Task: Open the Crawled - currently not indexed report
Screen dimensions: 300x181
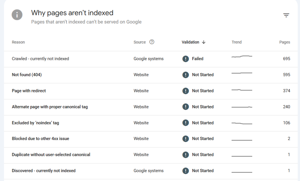Action: point(40,59)
